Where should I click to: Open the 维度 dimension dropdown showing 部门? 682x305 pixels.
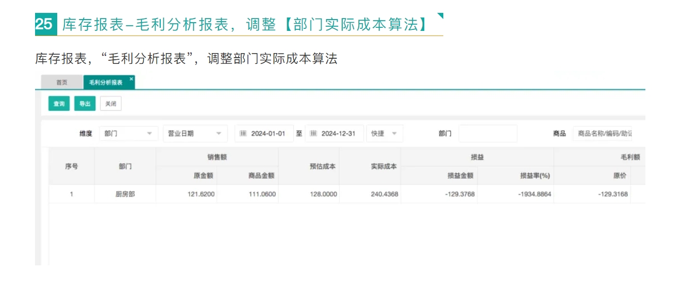[128, 133]
